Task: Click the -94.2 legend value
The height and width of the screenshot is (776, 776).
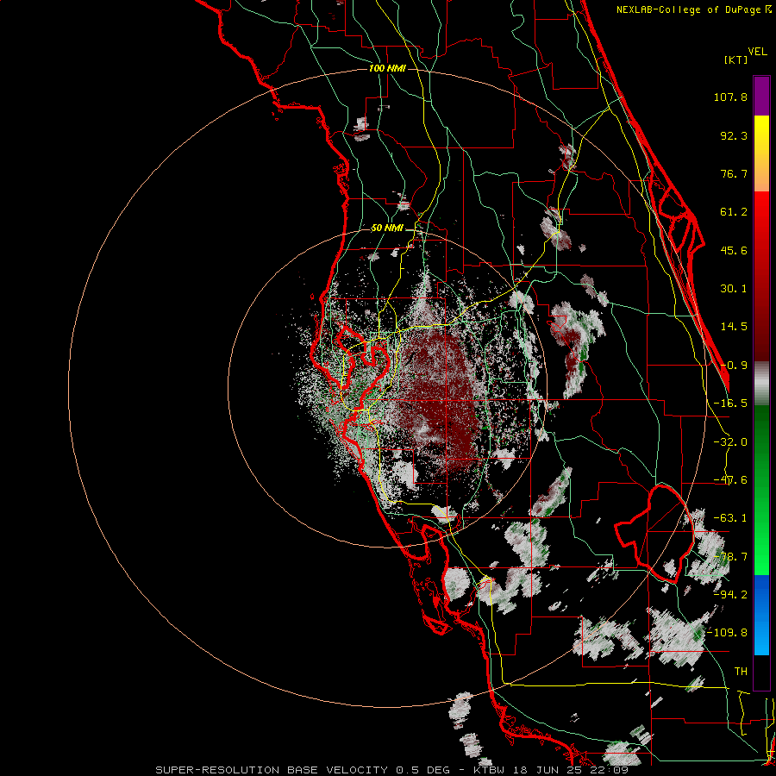Action: coord(730,594)
